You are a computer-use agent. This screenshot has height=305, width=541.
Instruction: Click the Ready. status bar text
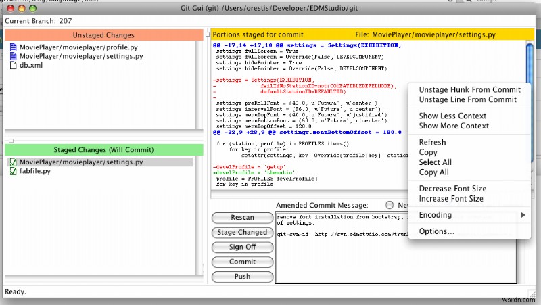[16, 292]
